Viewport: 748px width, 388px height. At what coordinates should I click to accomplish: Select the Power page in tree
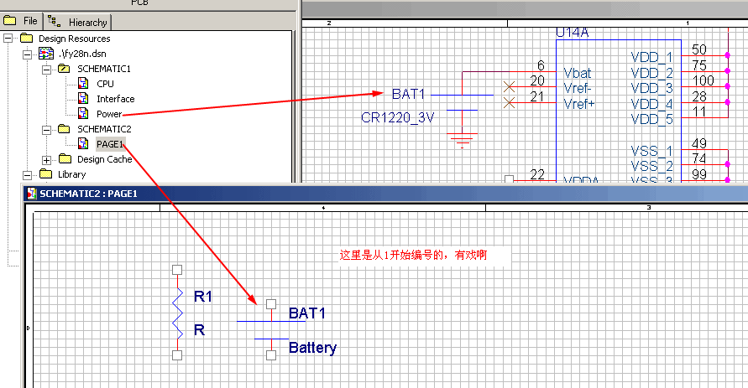[x=109, y=114]
